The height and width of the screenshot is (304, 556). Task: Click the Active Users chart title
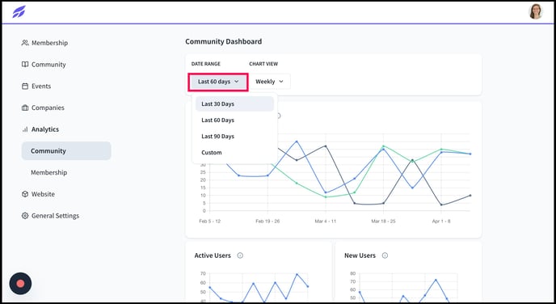pyautogui.click(x=213, y=255)
